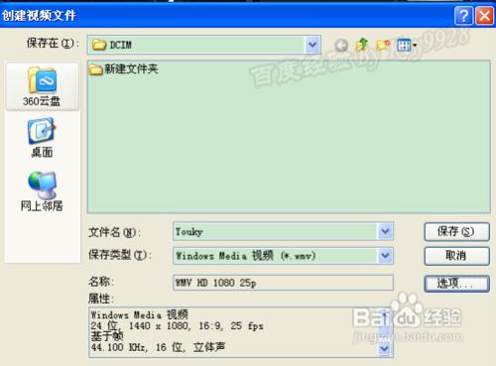The height and width of the screenshot is (366, 496).
Task: Open 网上邻居 network places
Action: pyautogui.click(x=42, y=191)
